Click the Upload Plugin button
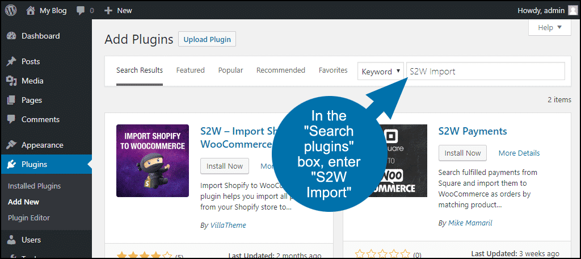 tap(207, 39)
